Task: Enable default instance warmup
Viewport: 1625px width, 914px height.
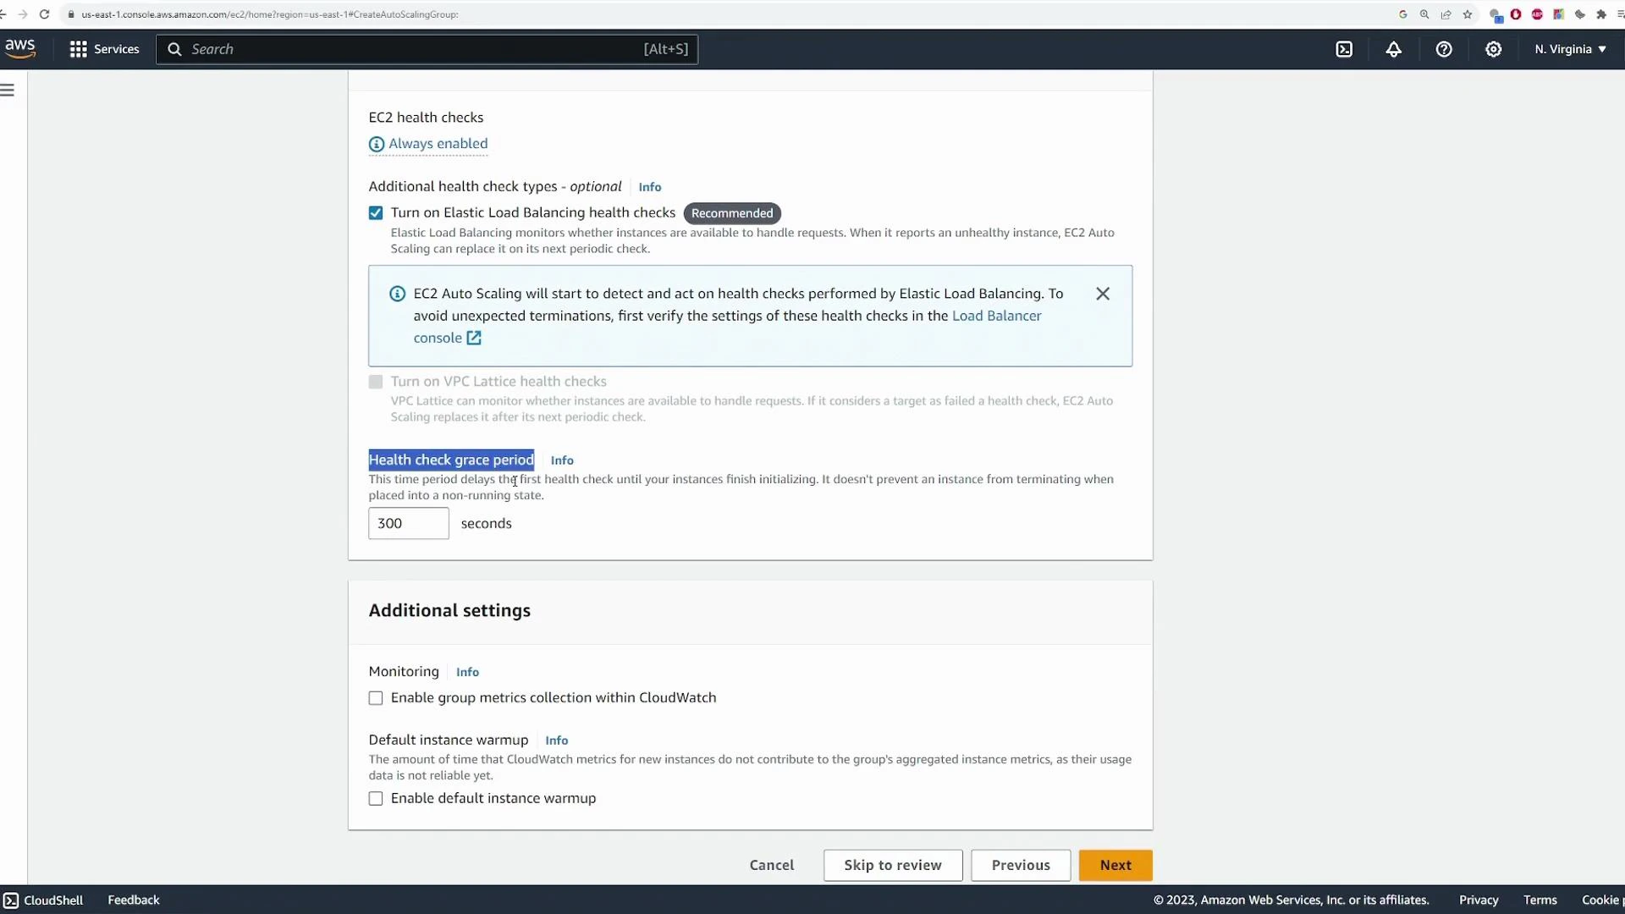Action: (375, 798)
